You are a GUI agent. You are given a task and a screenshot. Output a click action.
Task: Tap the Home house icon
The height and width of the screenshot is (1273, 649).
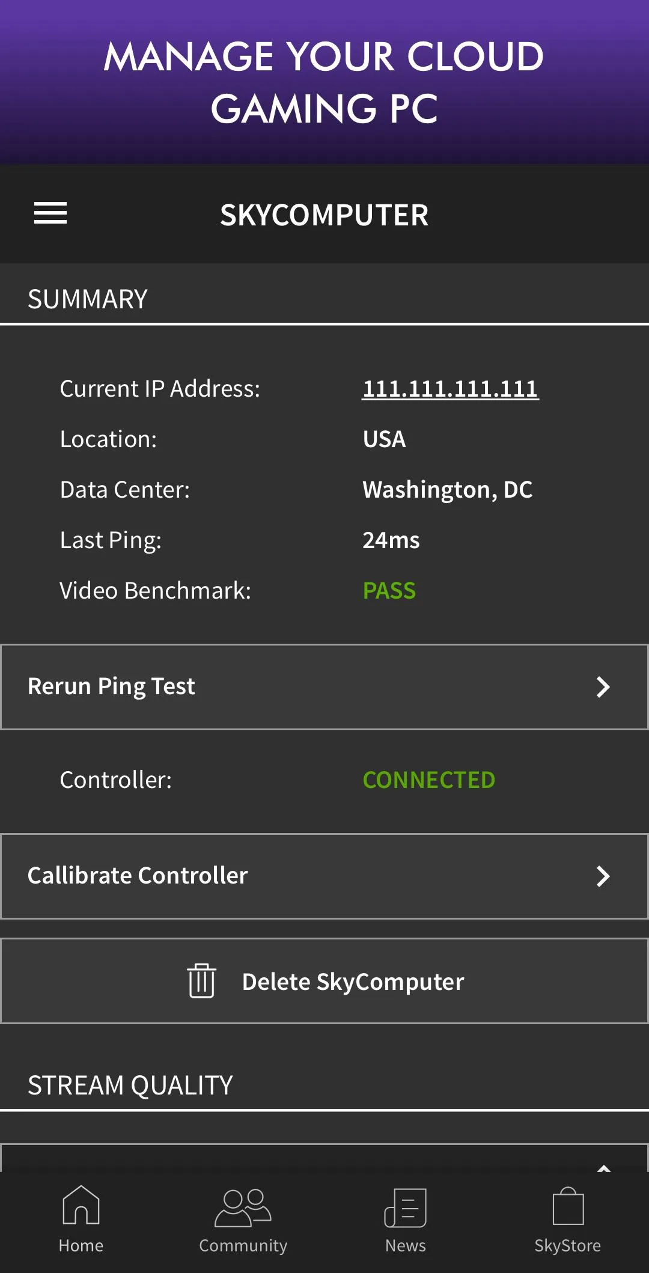(x=81, y=1204)
